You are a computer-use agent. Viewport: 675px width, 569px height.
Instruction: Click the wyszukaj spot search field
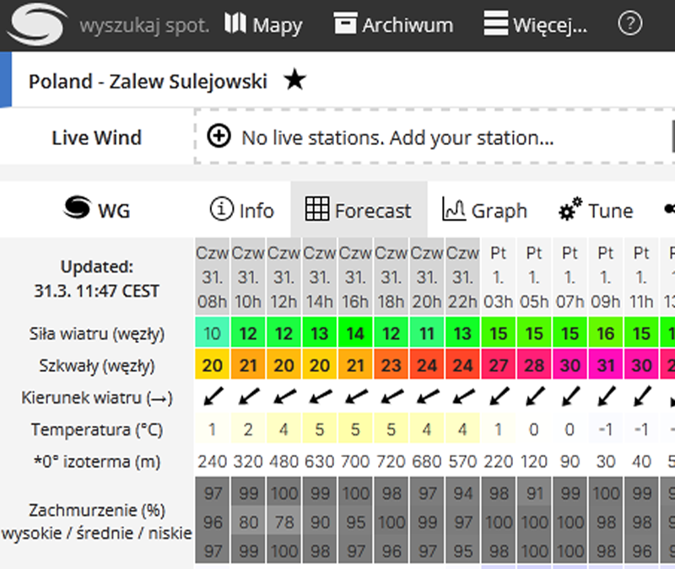click(x=144, y=26)
